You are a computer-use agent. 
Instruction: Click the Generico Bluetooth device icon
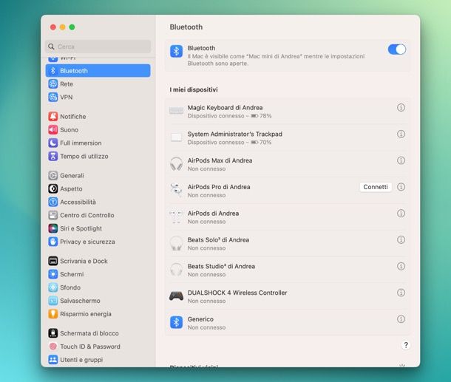coord(176,322)
